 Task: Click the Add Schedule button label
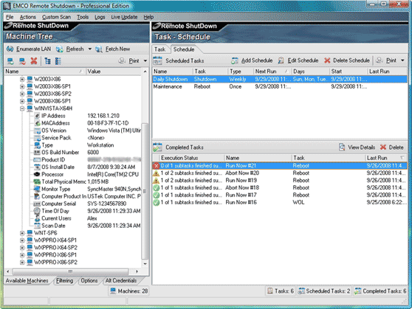[x=257, y=60]
